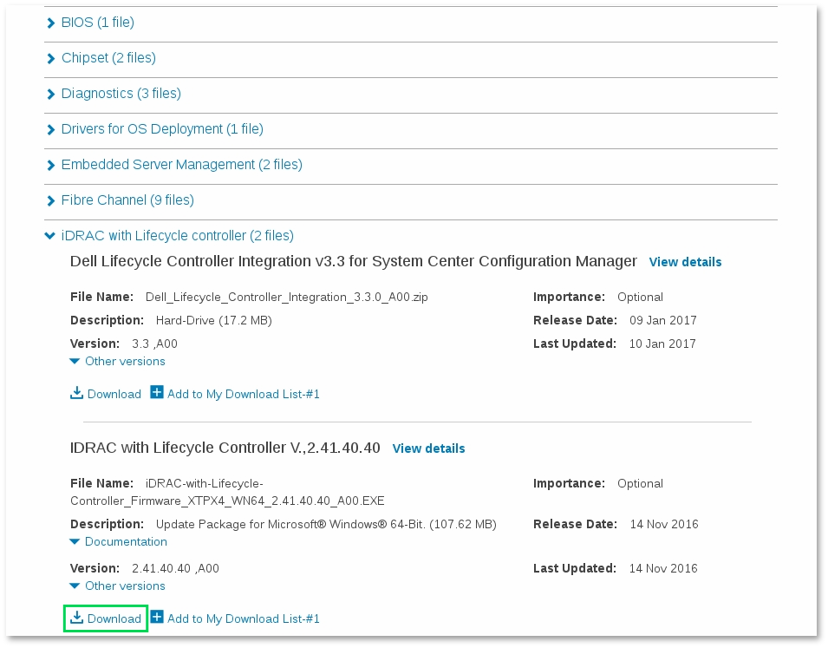Expand Drivers for OS Deployment chevron

tap(50, 129)
